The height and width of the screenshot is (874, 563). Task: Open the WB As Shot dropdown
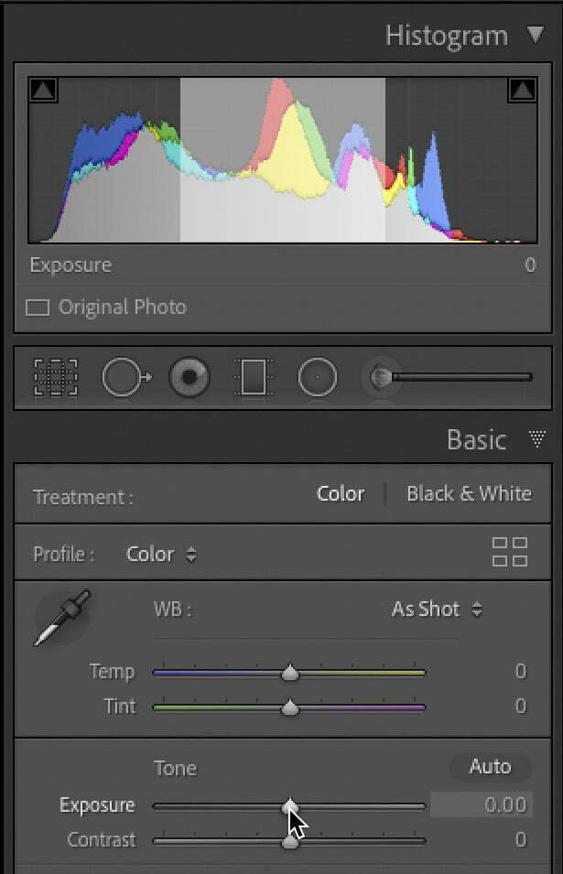pos(437,609)
